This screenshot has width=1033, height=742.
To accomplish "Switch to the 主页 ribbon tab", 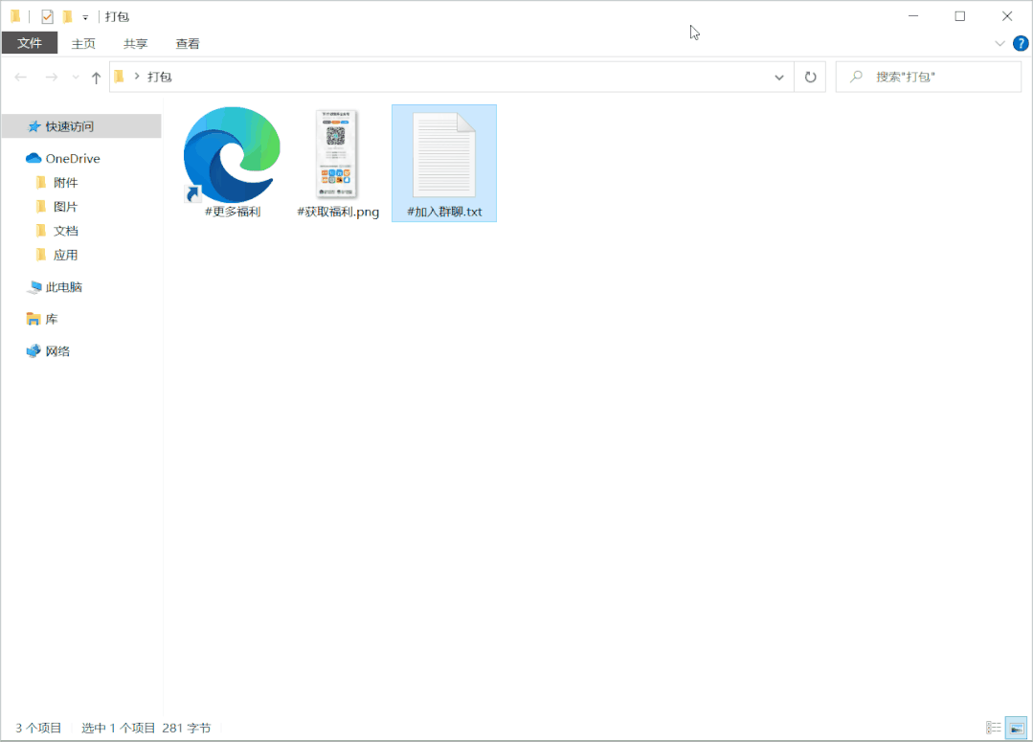I will (x=83, y=43).
